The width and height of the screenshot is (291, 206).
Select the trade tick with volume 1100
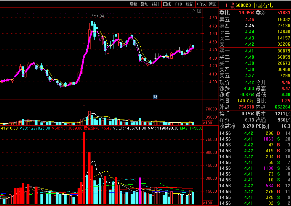(x=255, y=168)
